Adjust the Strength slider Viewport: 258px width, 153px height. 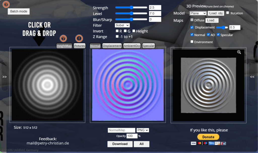pyautogui.click(x=131, y=8)
